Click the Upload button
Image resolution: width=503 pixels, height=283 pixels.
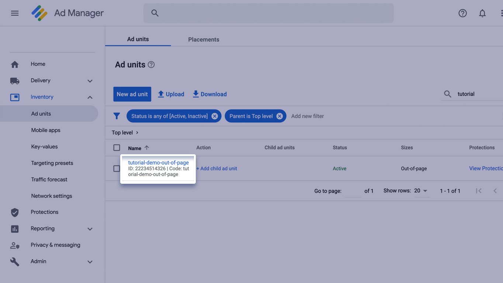tap(171, 94)
